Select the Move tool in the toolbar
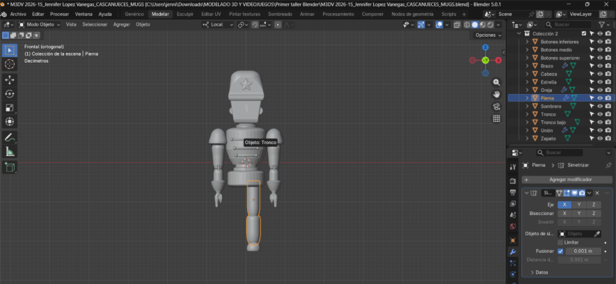The width and height of the screenshot is (616, 284). [x=10, y=79]
